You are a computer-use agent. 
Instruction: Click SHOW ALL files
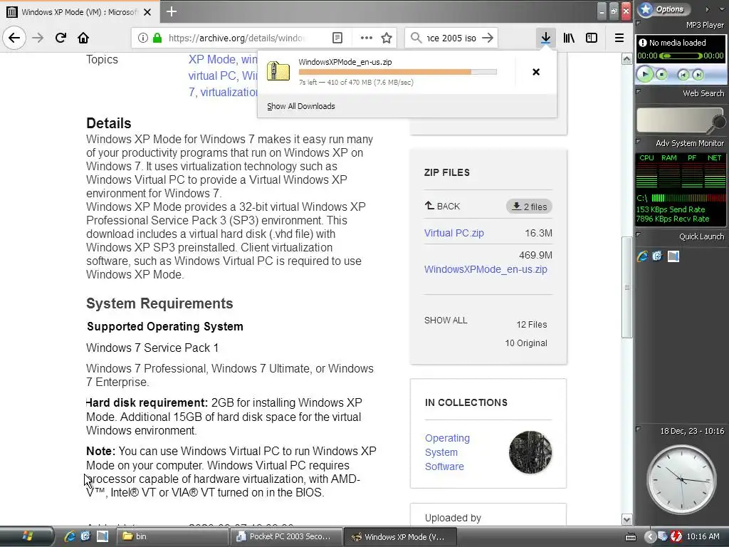(446, 321)
